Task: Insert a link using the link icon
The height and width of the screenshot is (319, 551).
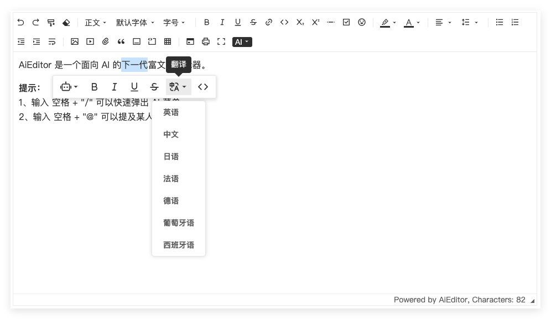Action: coord(269,23)
